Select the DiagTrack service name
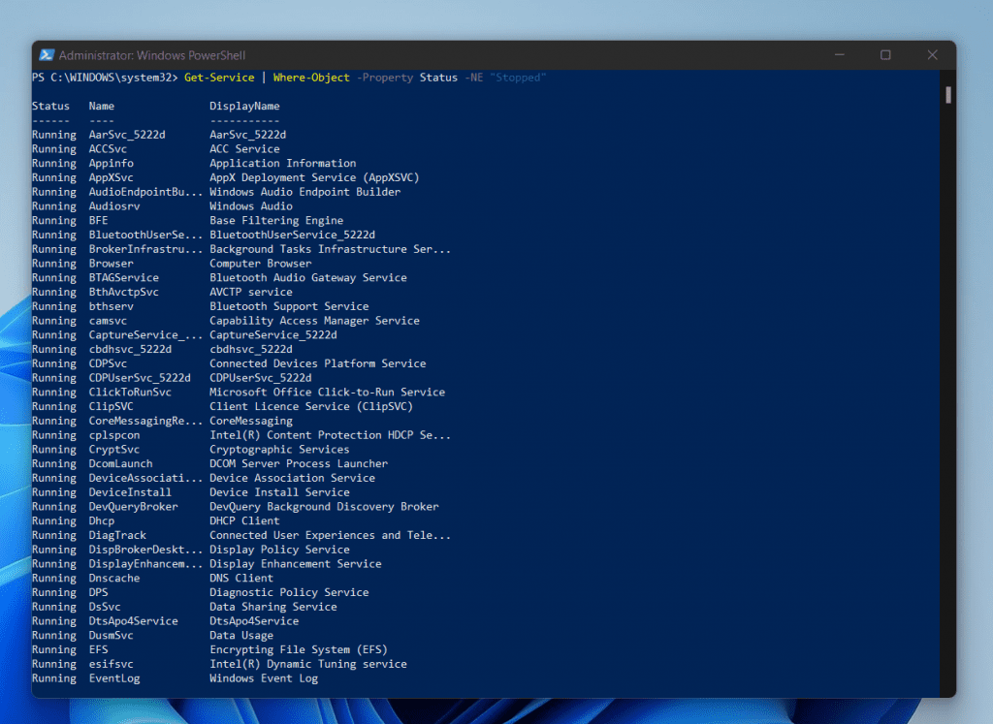Screen dimensions: 993x724 click(117, 535)
